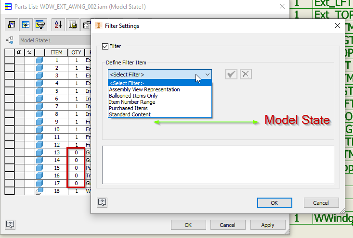Close the Parts List dialog
353x238 pixels.
(282, 7)
